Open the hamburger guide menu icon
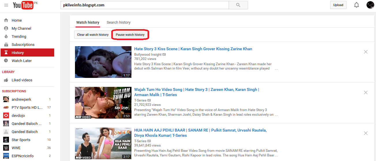This screenshot has width=376, height=161. coord(6,5)
